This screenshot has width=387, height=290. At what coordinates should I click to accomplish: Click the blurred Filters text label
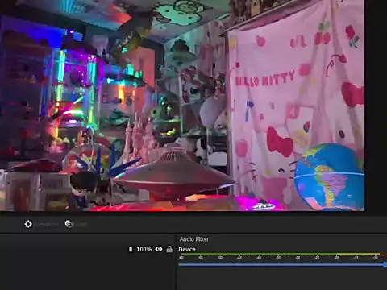pyautogui.click(x=81, y=225)
